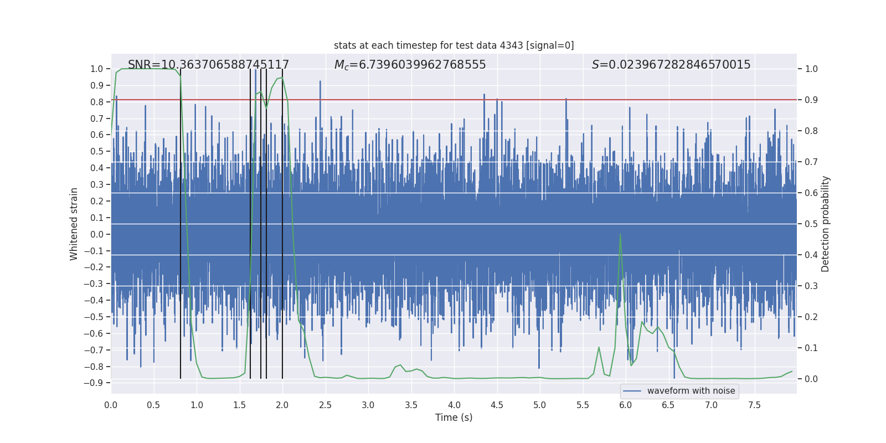Click the Time axis 1.0 tick label
The width and height of the screenshot is (886, 443).
click(x=197, y=405)
